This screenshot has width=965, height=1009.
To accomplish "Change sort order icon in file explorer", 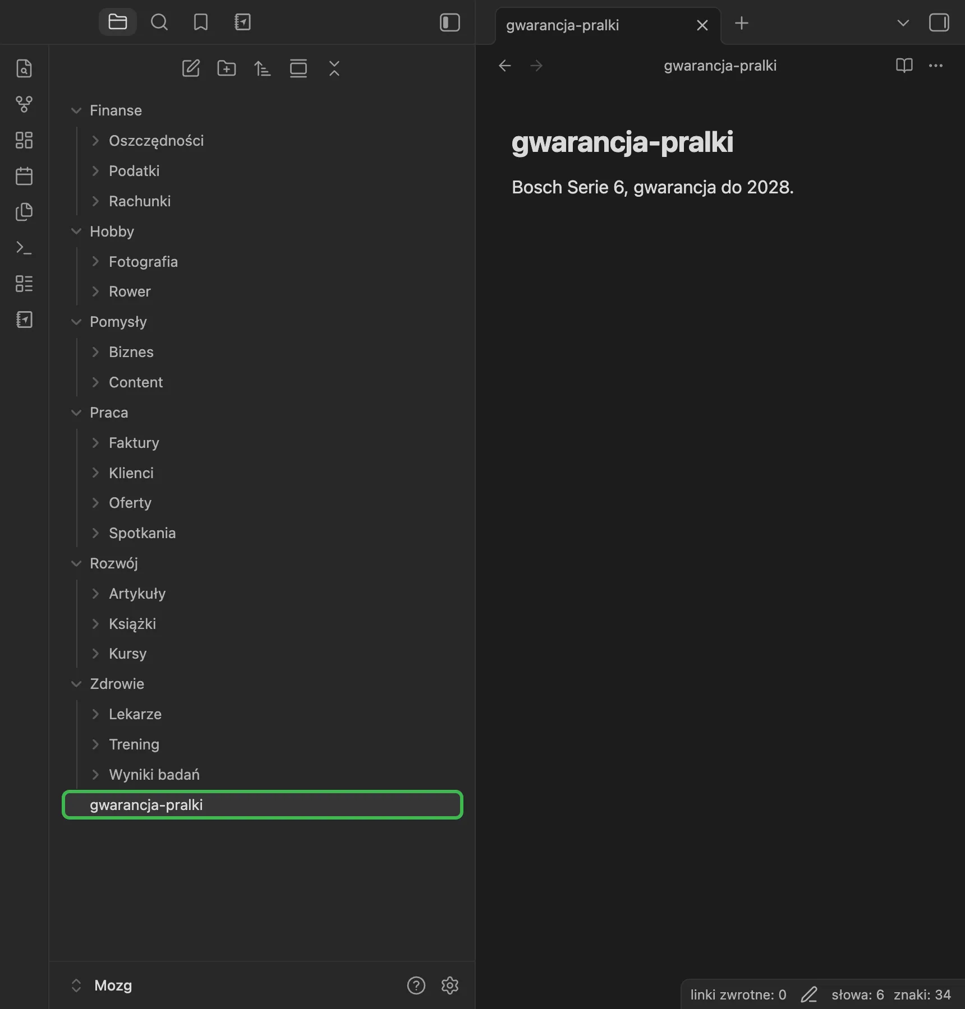I will coord(263,68).
